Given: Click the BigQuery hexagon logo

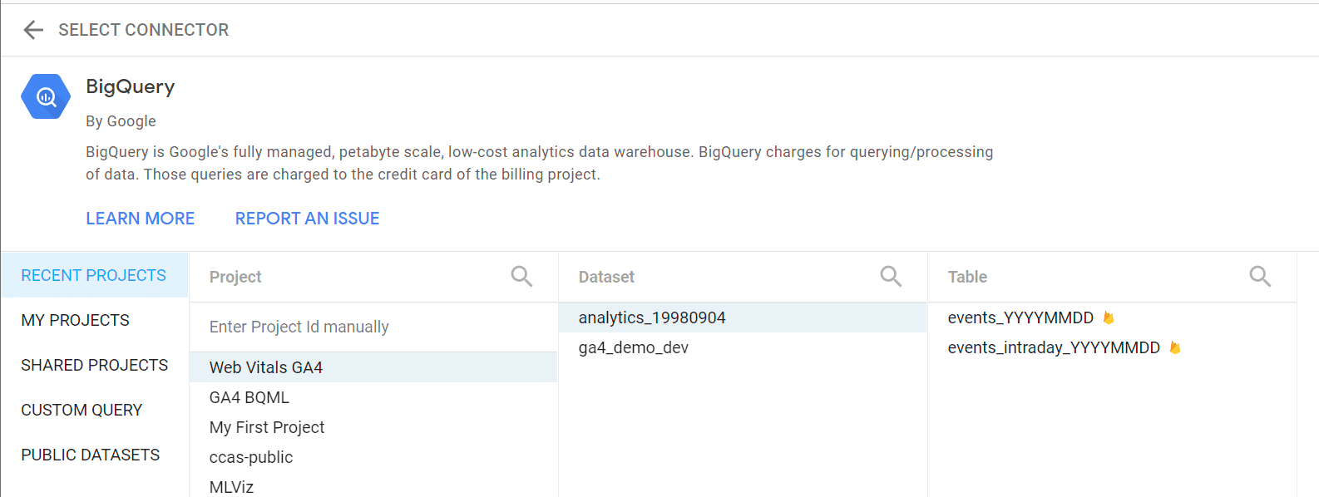Looking at the screenshot, I should click(x=46, y=96).
